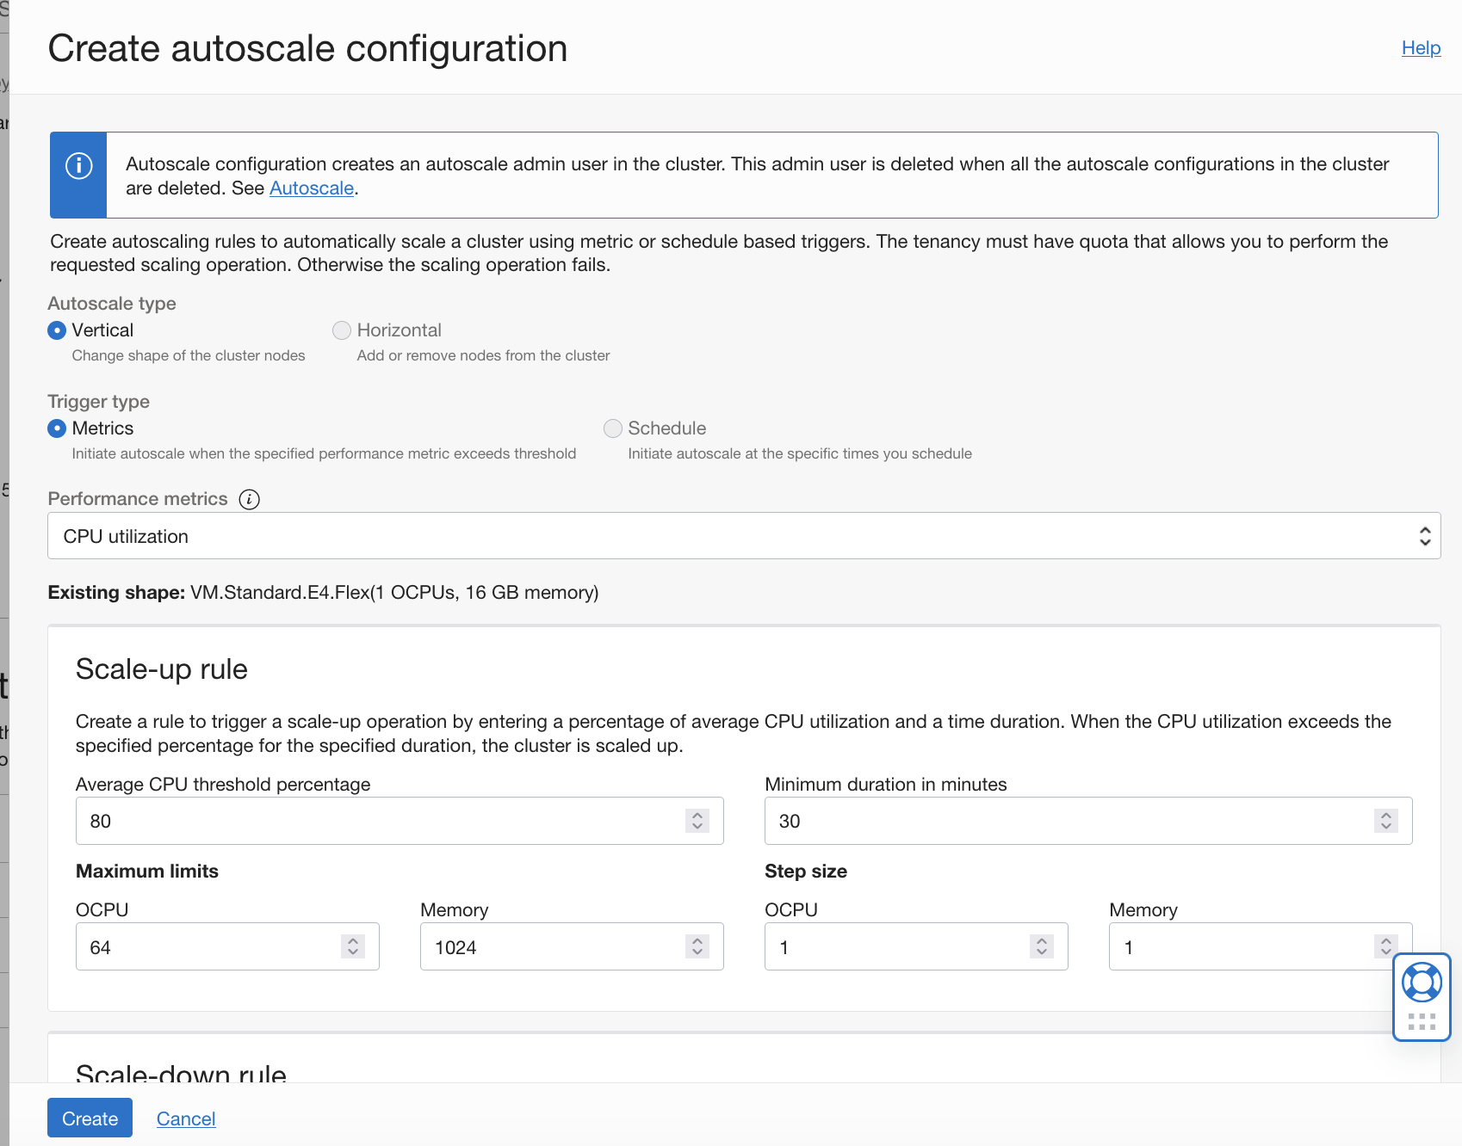The width and height of the screenshot is (1462, 1146).
Task: Click the grid dots icon below the chat widget
Action: pyautogui.click(x=1422, y=1022)
